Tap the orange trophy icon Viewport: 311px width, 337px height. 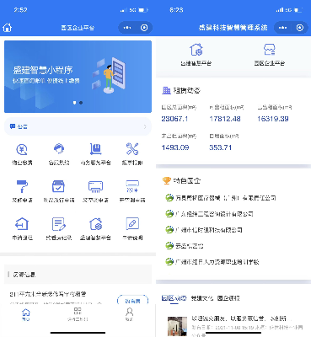(167, 180)
